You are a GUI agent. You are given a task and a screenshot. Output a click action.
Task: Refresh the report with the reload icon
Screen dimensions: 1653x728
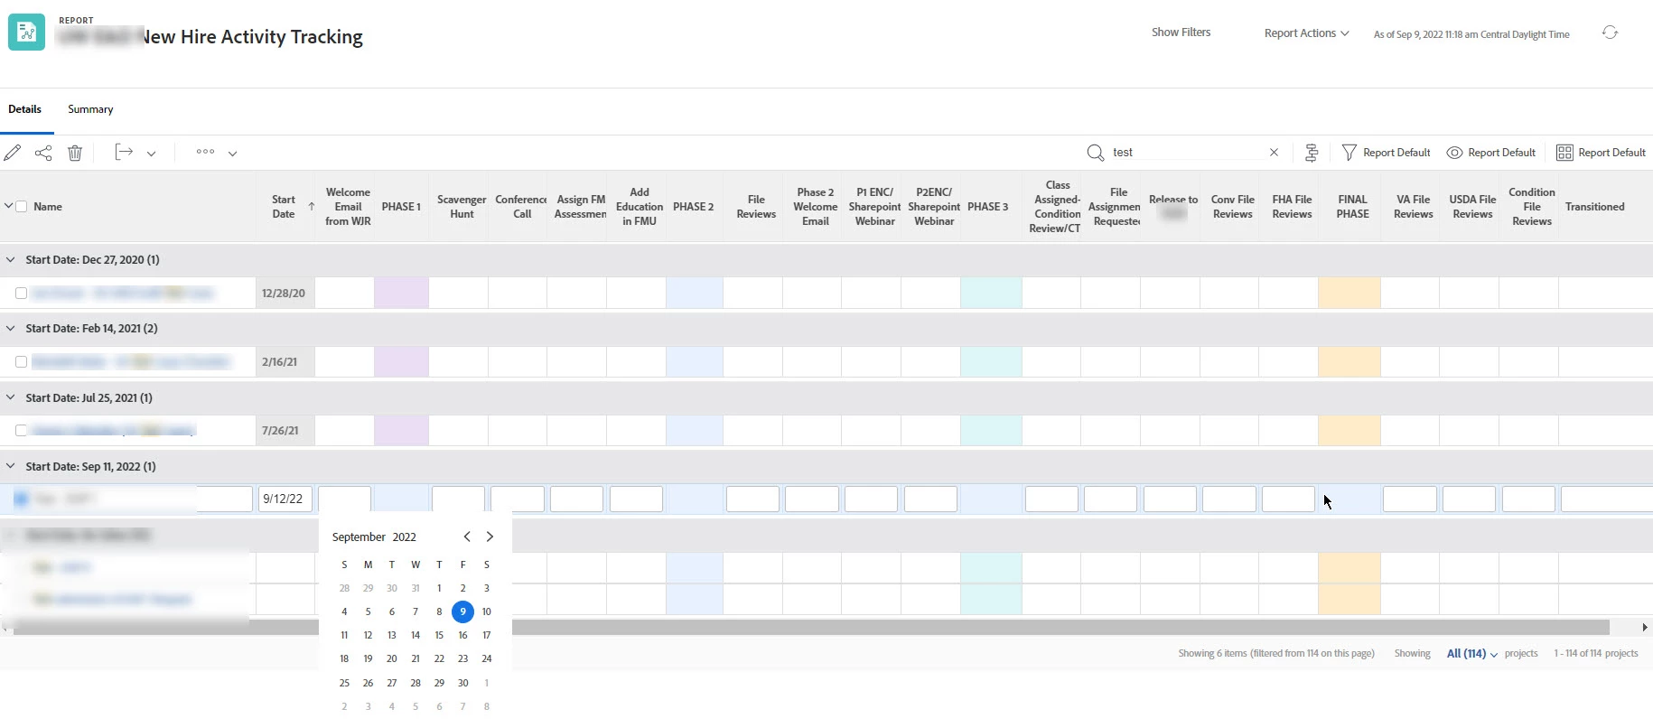1610,33
